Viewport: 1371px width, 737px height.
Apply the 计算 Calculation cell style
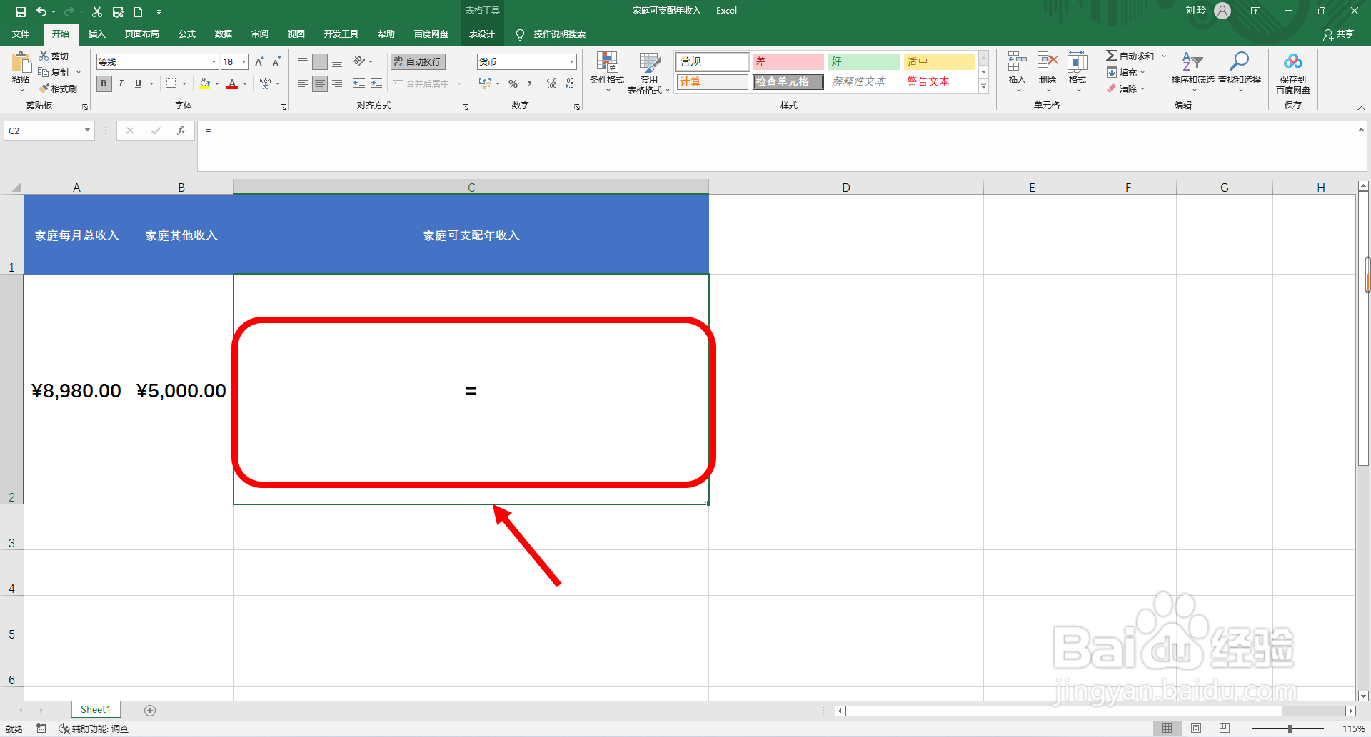click(x=712, y=81)
